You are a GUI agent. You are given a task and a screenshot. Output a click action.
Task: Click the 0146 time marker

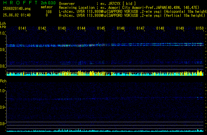(121, 28)
